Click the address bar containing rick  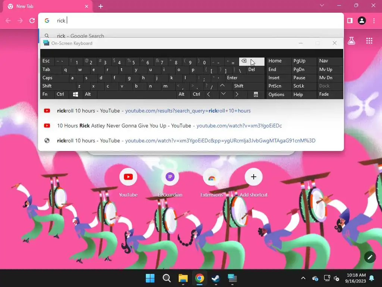[191, 21]
